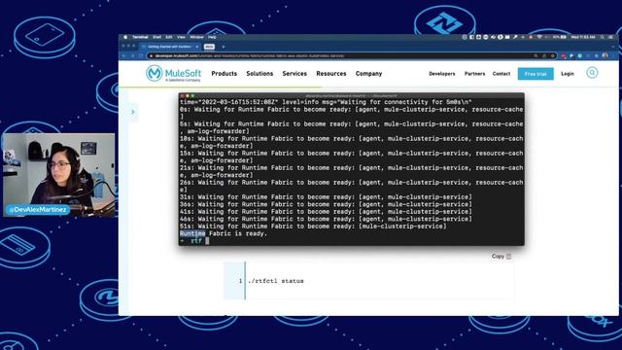
Task: Click the Login link
Action: pos(568,74)
